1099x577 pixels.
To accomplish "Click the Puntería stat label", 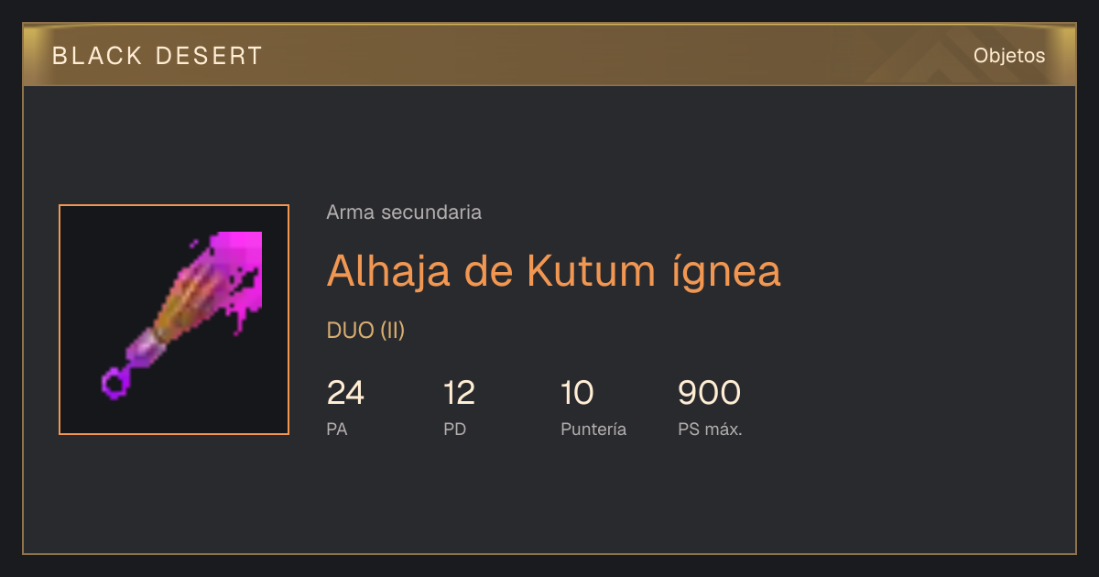I will pos(593,430).
